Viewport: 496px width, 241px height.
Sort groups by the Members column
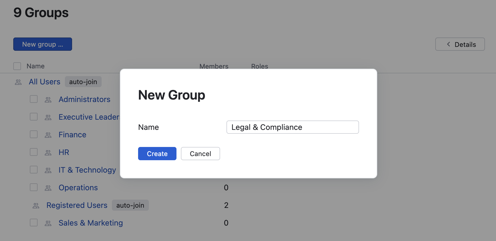pyautogui.click(x=214, y=66)
